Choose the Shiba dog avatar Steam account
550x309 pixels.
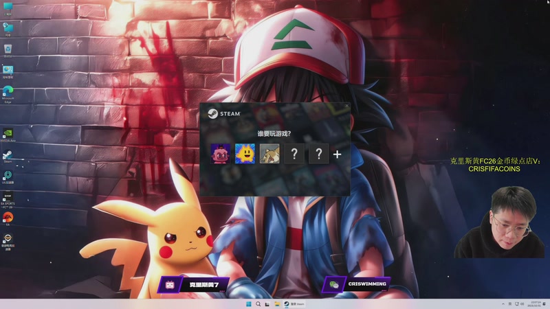click(269, 153)
